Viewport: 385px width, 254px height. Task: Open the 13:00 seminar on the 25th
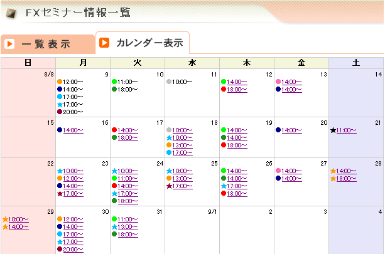182,179
